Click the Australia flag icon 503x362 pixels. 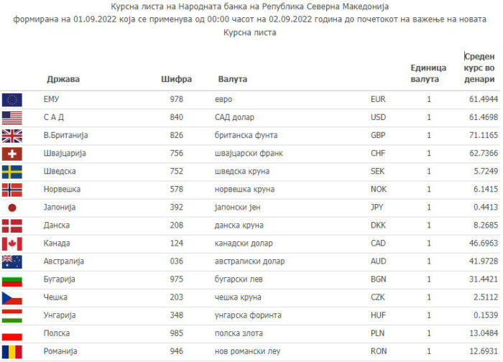click(x=12, y=262)
